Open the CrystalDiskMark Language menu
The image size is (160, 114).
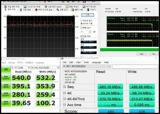(x=40, y=63)
